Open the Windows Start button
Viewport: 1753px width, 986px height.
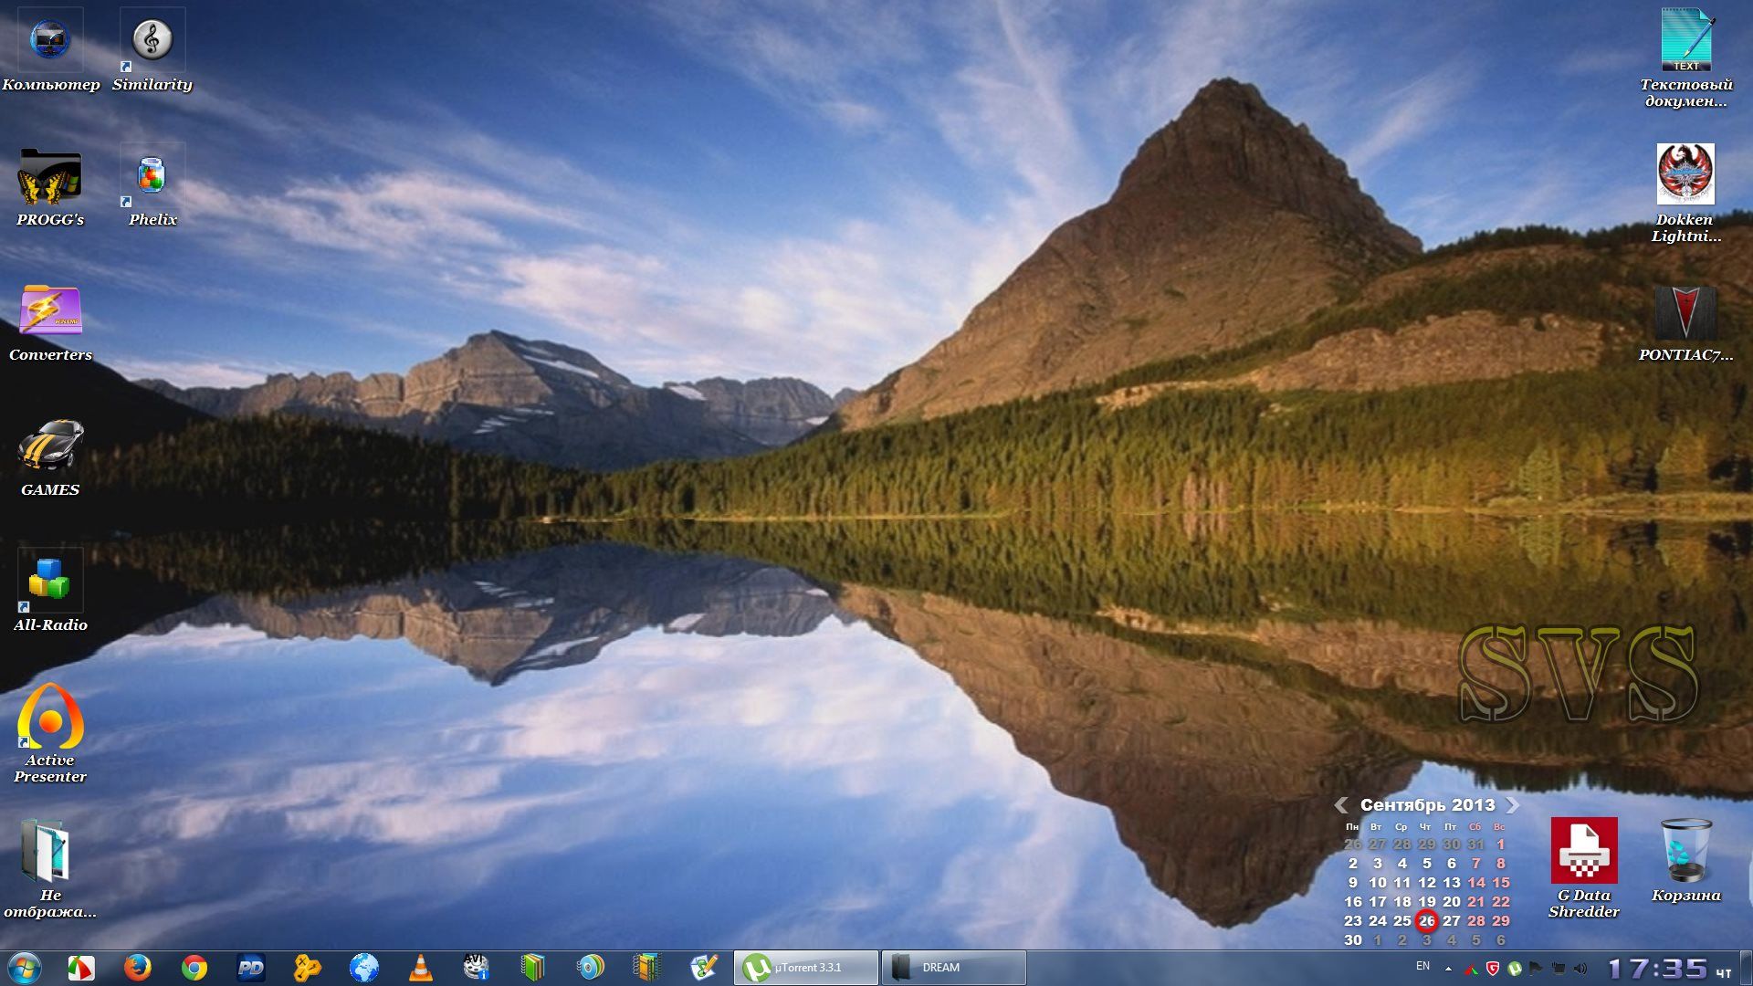[x=24, y=968]
